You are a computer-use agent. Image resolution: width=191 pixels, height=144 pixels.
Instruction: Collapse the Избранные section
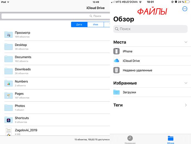pos(186,83)
